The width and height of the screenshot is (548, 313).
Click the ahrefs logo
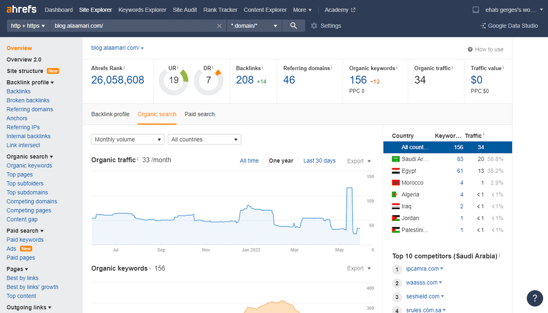pos(21,9)
